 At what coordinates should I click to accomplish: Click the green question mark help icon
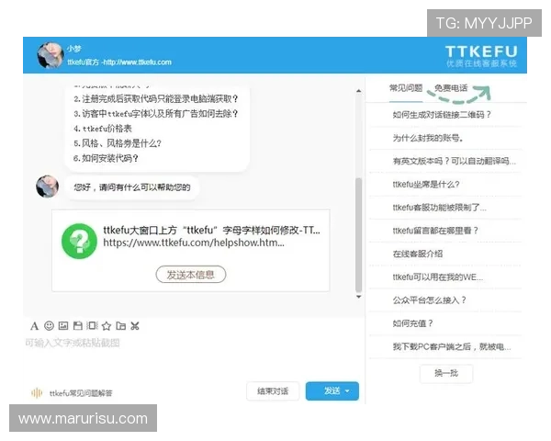79,242
